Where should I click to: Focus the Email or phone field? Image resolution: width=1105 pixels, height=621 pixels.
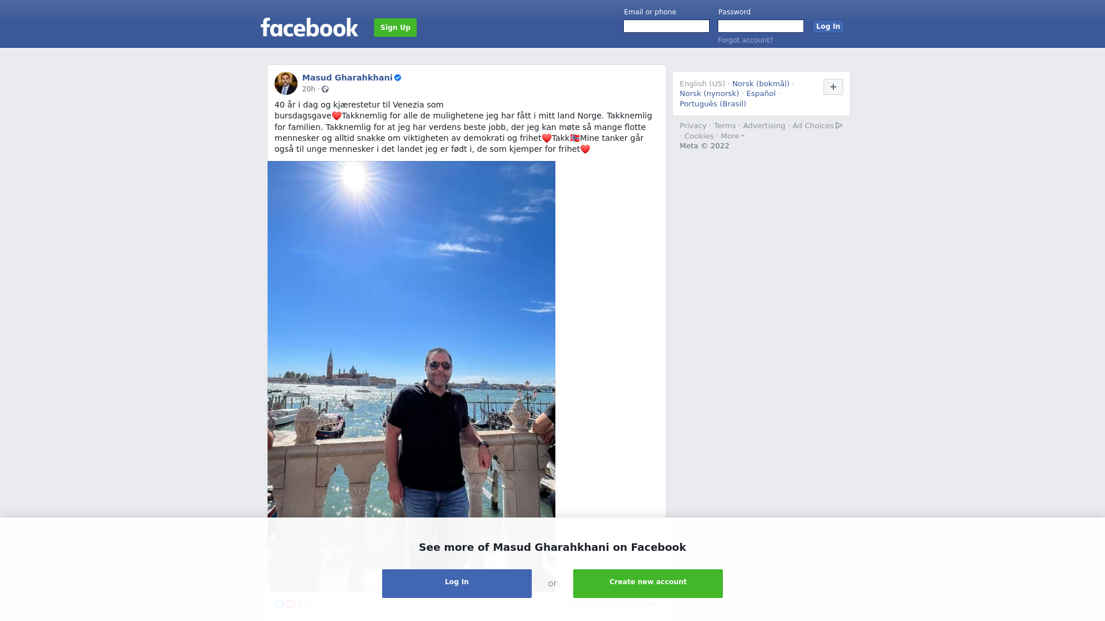[666, 26]
